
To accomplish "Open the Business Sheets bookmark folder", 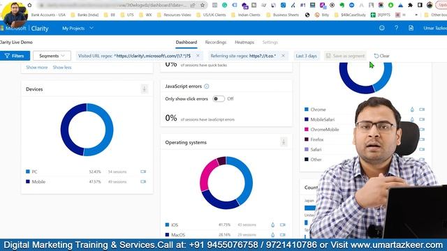I will click(282, 15).
